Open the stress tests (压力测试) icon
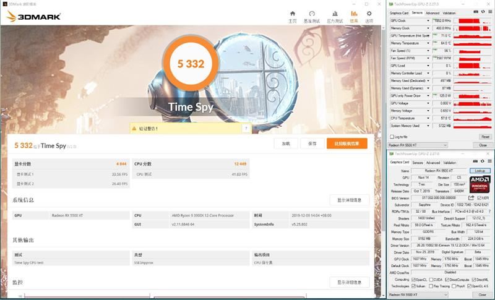The image size is (495, 300). pos(335,14)
